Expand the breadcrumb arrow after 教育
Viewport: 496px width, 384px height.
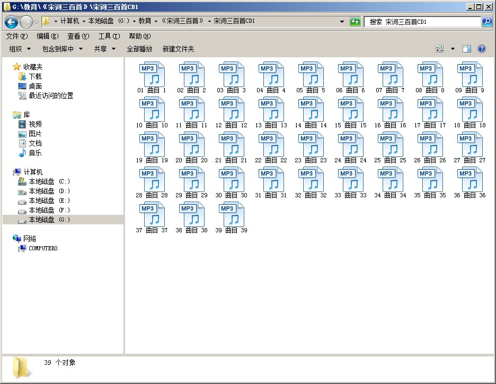click(156, 22)
